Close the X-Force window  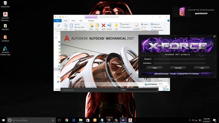coord(215,37)
